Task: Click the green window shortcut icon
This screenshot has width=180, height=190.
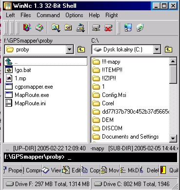Action: click(140, 27)
